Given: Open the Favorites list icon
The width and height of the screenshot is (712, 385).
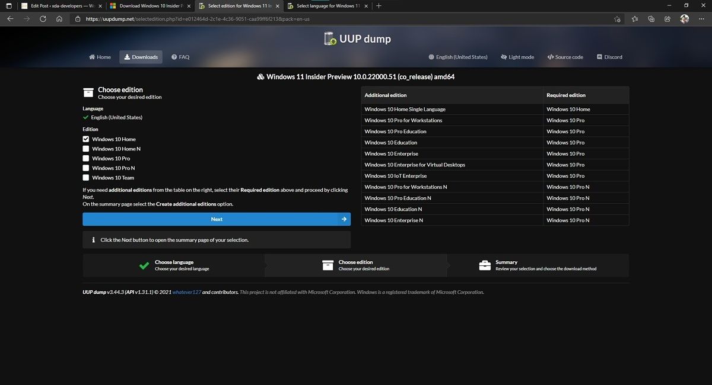Looking at the screenshot, I should [x=635, y=19].
